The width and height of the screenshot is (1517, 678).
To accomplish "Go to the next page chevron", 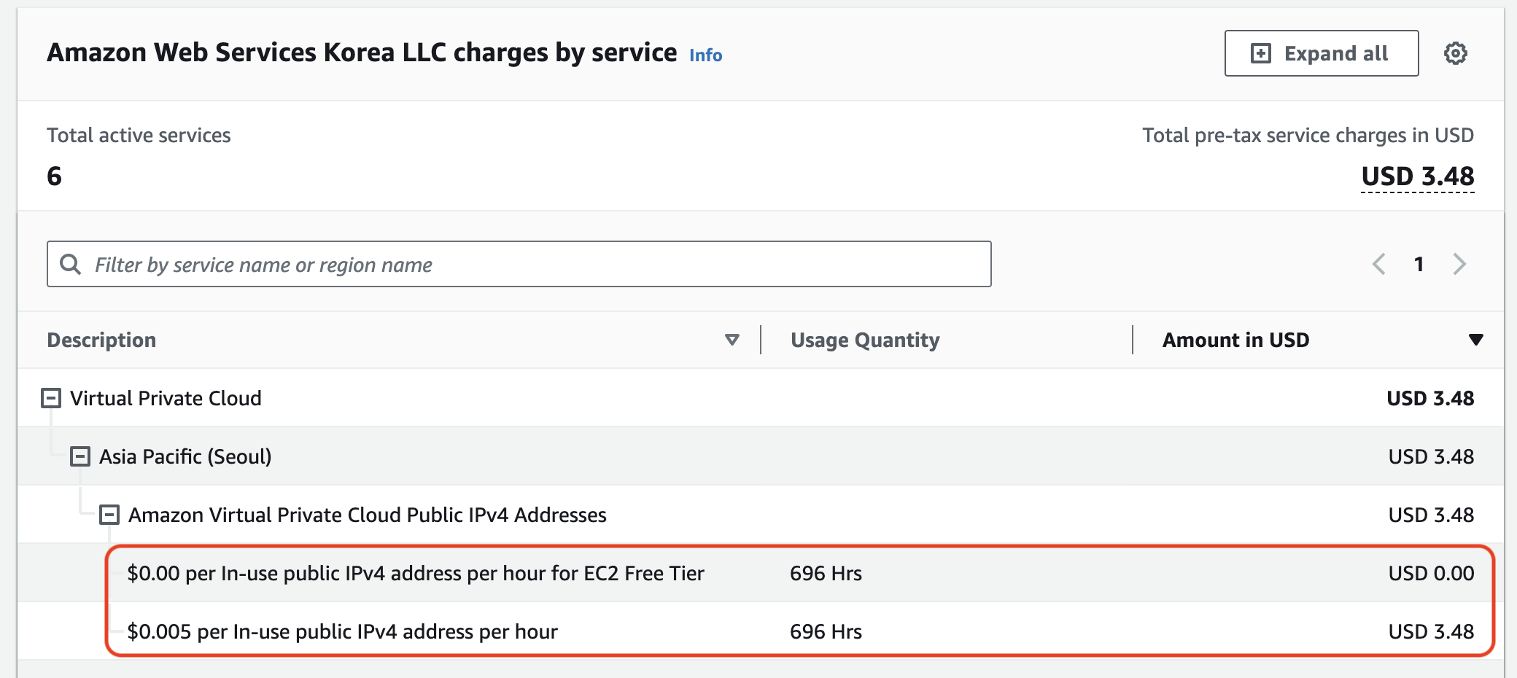I will 1459,264.
